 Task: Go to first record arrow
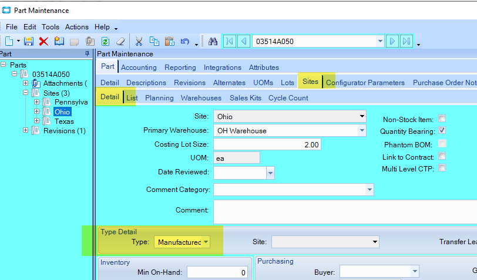pyautogui.click(x=230, y=41)
